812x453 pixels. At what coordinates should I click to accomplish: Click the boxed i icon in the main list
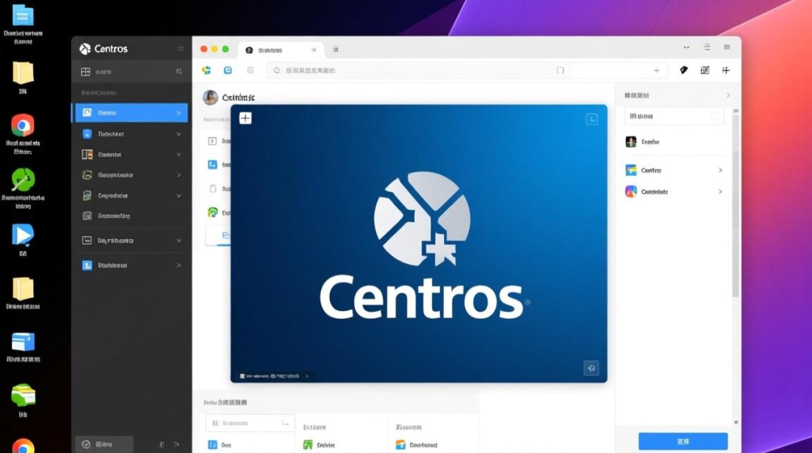212,141
